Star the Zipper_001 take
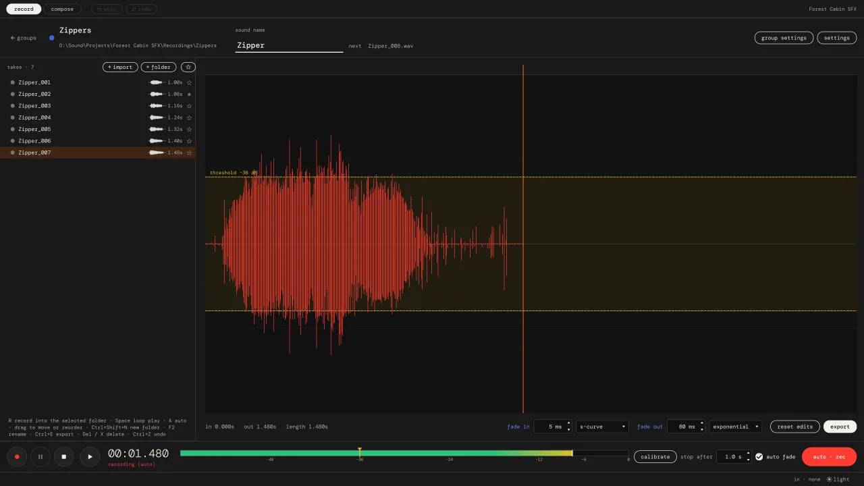Viewport: 864px width, 486px height. 189,82
